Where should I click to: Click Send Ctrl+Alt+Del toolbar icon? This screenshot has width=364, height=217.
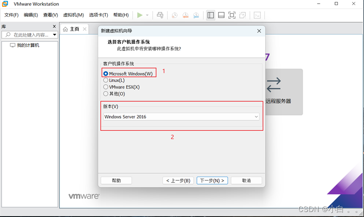[160, 15]
